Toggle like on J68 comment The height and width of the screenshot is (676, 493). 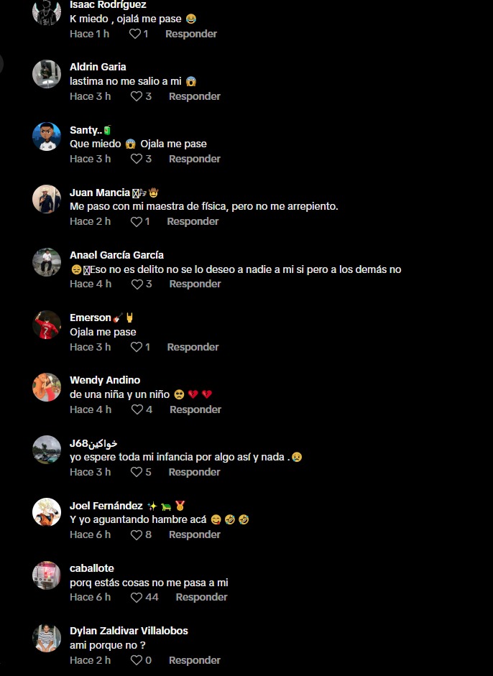(x=137, y=472)
